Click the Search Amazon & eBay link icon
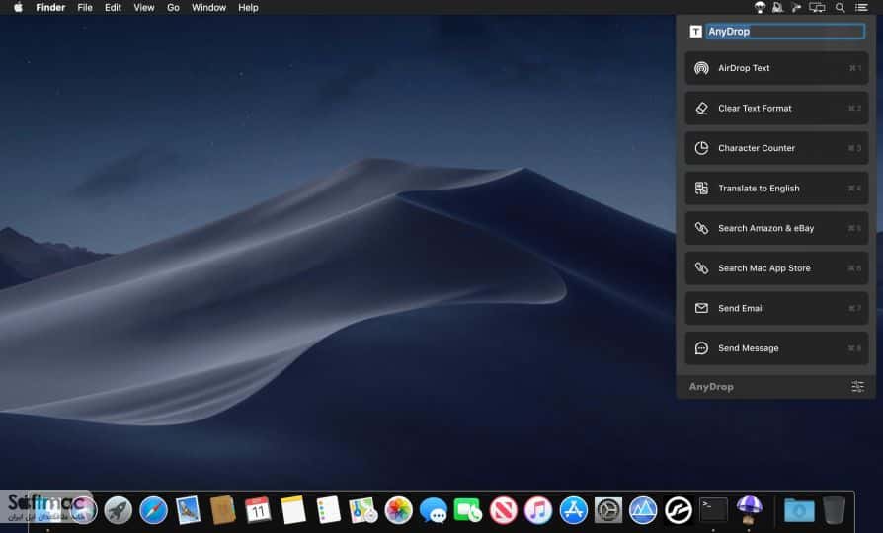The image size is (883, 533). (x=701, y=228)
